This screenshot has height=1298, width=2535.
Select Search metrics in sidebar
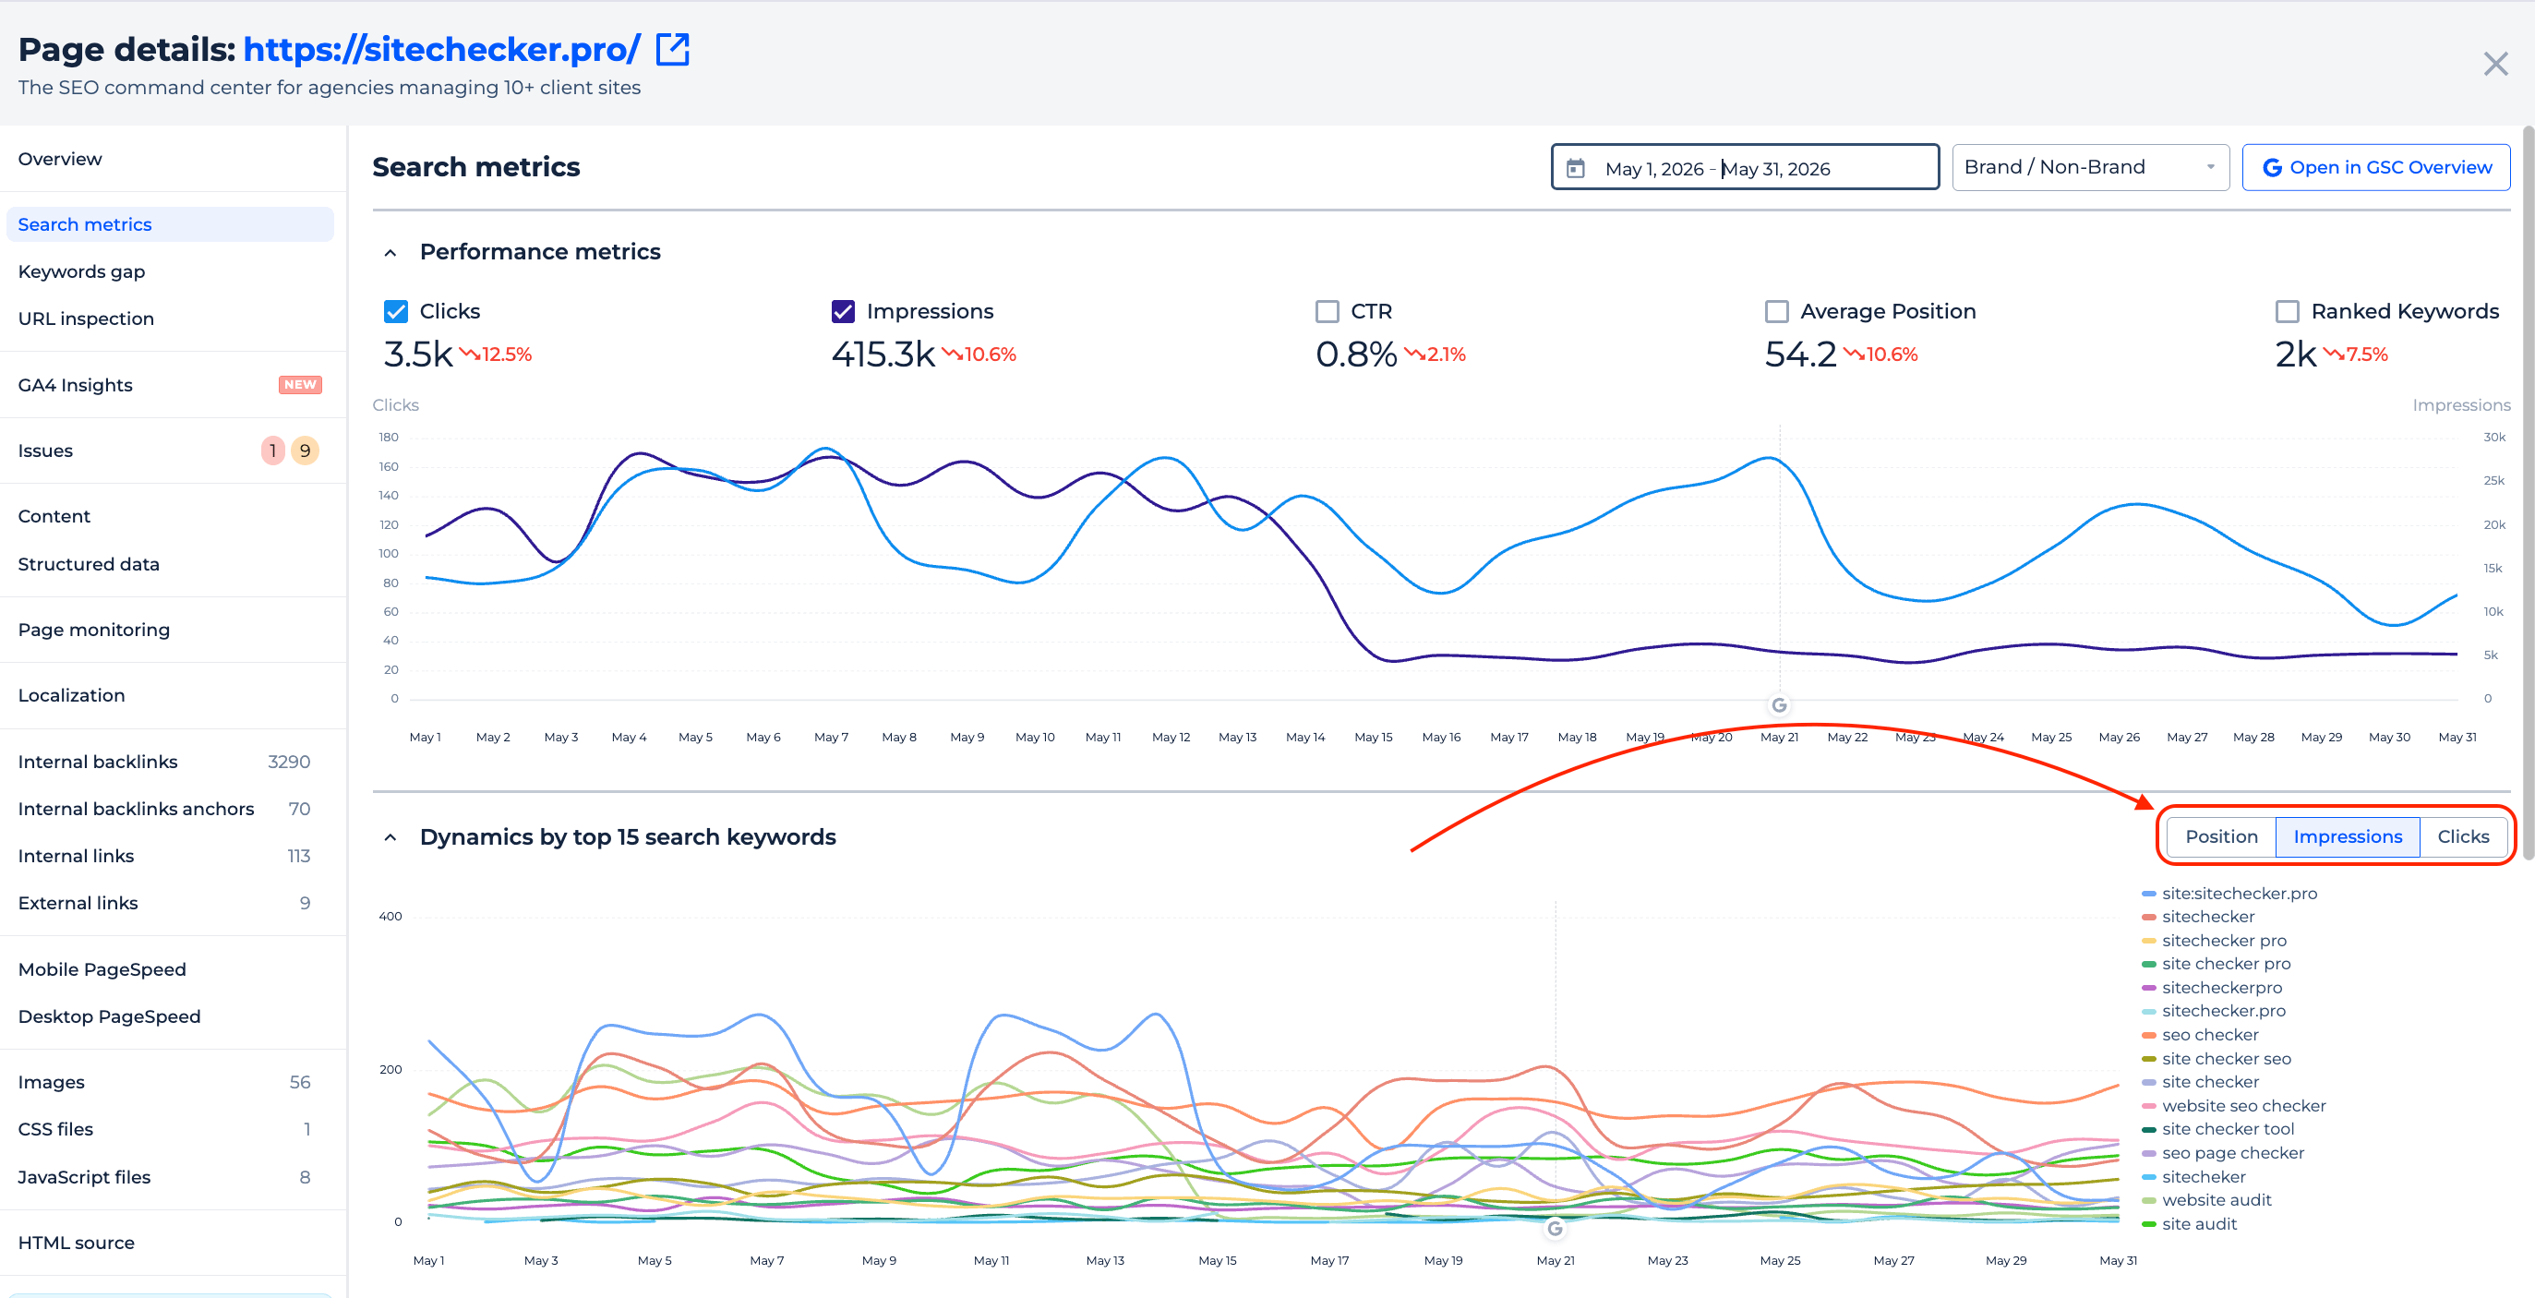pyautogui.click(x=169, y=224)
